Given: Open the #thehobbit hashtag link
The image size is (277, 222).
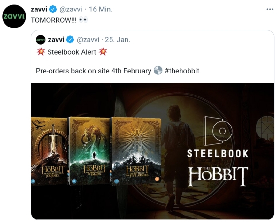Looking at the screenshot, I should (182, 71).
